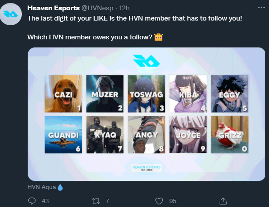
Task: Click the Heaven Esports display name
Action: click(54, 8)
